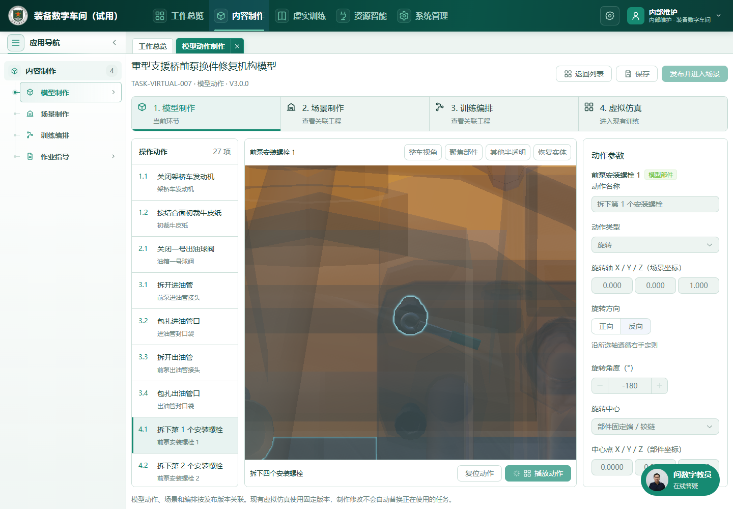Select action 3.2 包扎进油管口

tap(185, 327)
